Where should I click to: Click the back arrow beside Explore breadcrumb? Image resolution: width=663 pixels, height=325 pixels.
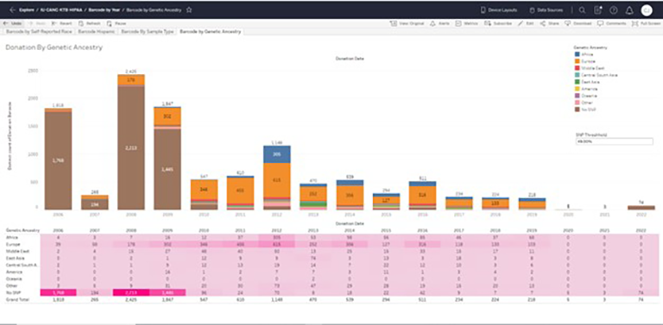coord(12,9)
